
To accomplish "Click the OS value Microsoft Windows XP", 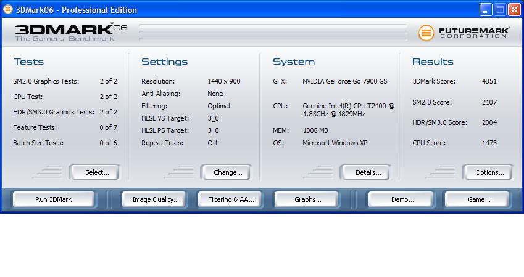I will (335, 143).
